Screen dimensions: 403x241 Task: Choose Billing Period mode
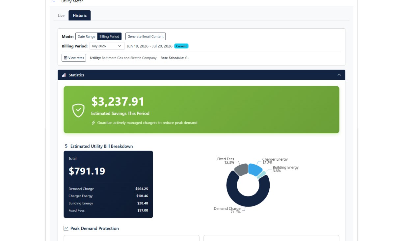(x=109, y=37)
